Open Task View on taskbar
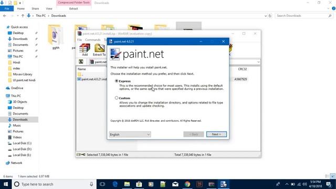This screenshot has height=189, width=336. click(x=102, y=184)
